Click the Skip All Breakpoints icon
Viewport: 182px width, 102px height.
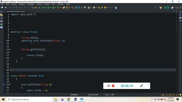click(6, 8)
